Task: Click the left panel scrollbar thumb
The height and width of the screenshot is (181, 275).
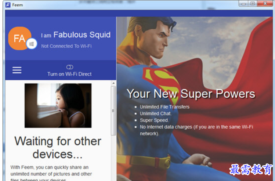Action: [x=113, y=111]
